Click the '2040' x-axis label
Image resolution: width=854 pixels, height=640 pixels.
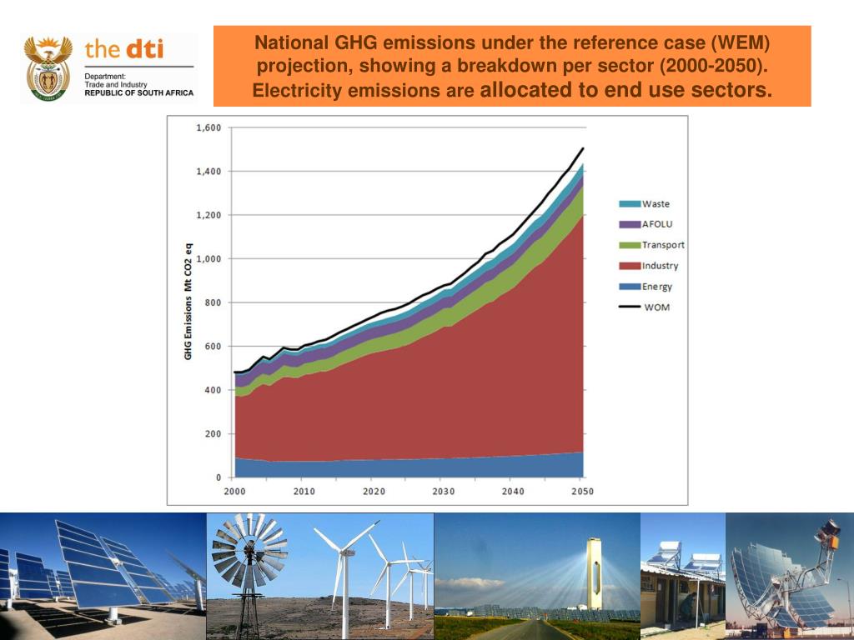pyautogui.click(x=513, y=492)
